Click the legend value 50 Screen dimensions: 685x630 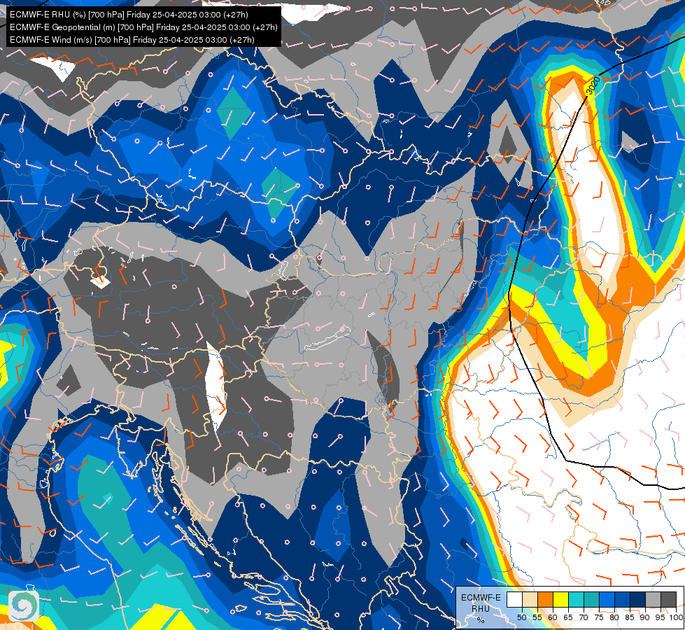coord(522,617)
